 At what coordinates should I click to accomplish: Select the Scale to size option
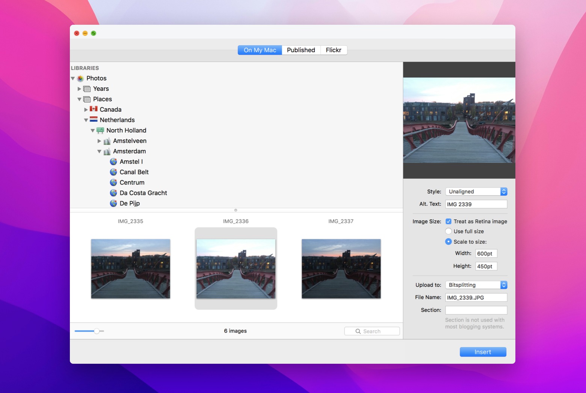pos(448,241)
